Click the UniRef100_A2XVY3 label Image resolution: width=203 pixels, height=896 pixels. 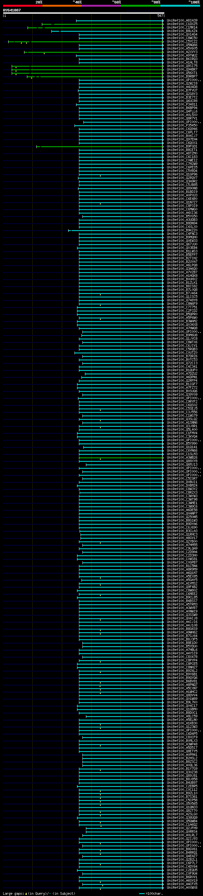pos(182,52)
